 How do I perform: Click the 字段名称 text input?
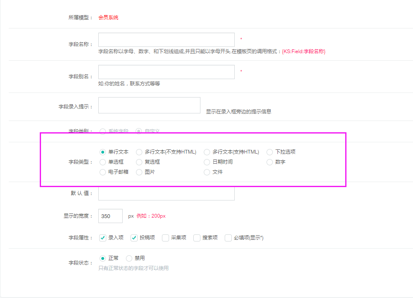166,40
